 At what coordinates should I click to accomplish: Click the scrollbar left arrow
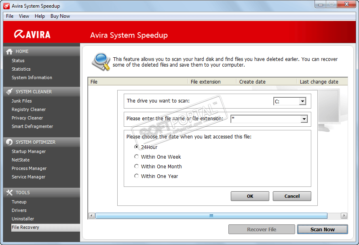click(x=92, y=216)
